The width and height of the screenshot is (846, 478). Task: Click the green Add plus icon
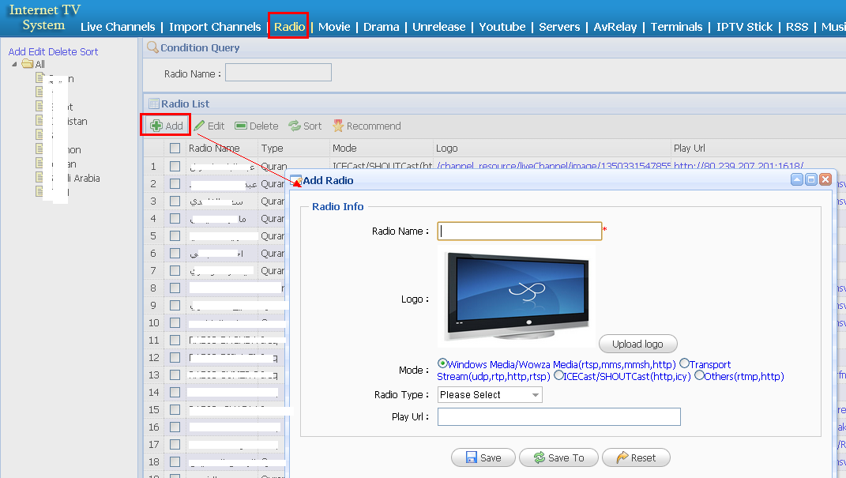(156, 126)
